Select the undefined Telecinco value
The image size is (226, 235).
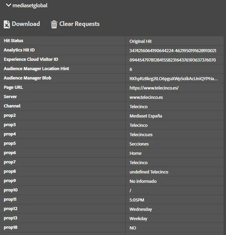point(149,172)
